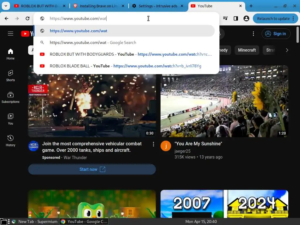Open the taskbar file manager icon
300x225 pixels.
(x=4, y=221)
